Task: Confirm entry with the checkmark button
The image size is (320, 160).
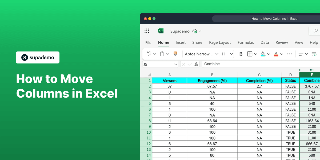Action: [190, 64]
